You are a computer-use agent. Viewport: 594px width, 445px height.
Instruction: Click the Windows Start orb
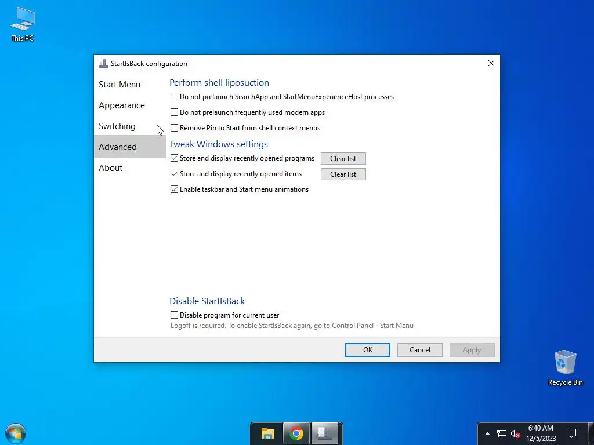16,433
